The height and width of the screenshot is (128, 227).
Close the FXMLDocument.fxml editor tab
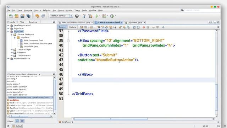click(x=122, y=22)
